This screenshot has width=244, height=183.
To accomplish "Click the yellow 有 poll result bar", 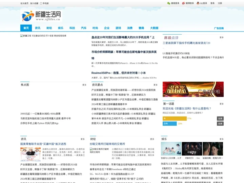I will 175,119.
